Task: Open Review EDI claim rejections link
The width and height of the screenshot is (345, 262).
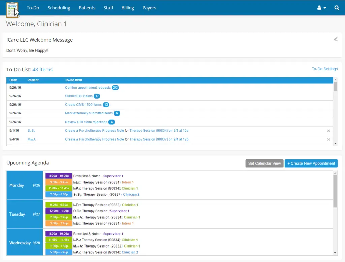Action: [86, 122]
